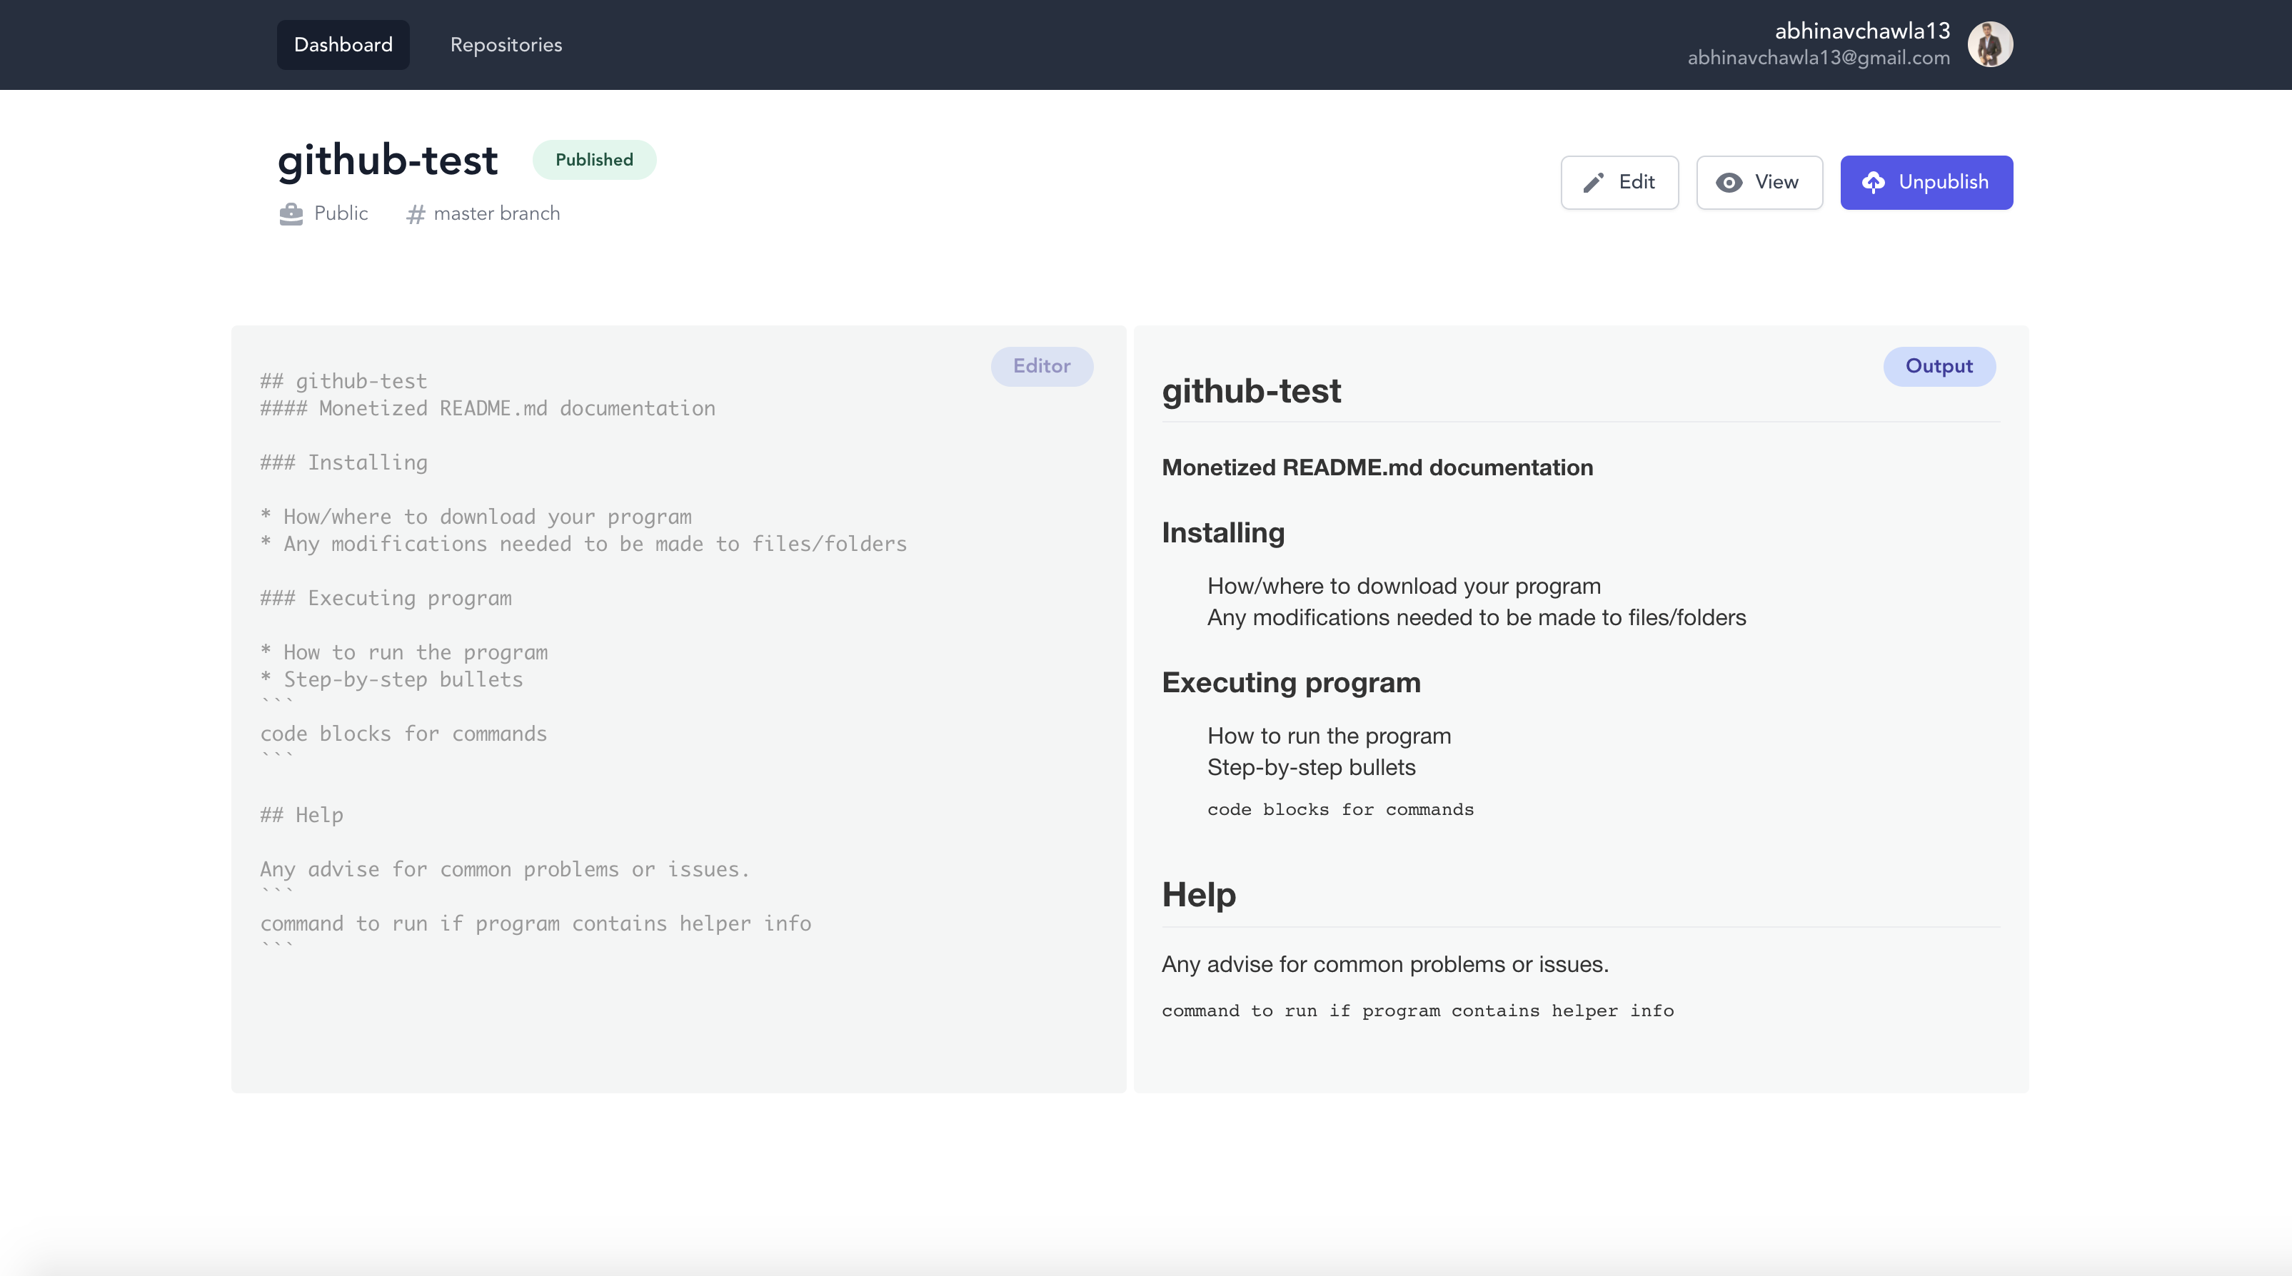Unpublish the repository
The width and height of the screenshot is (2292, 1276).
(x=1926, y=182)
